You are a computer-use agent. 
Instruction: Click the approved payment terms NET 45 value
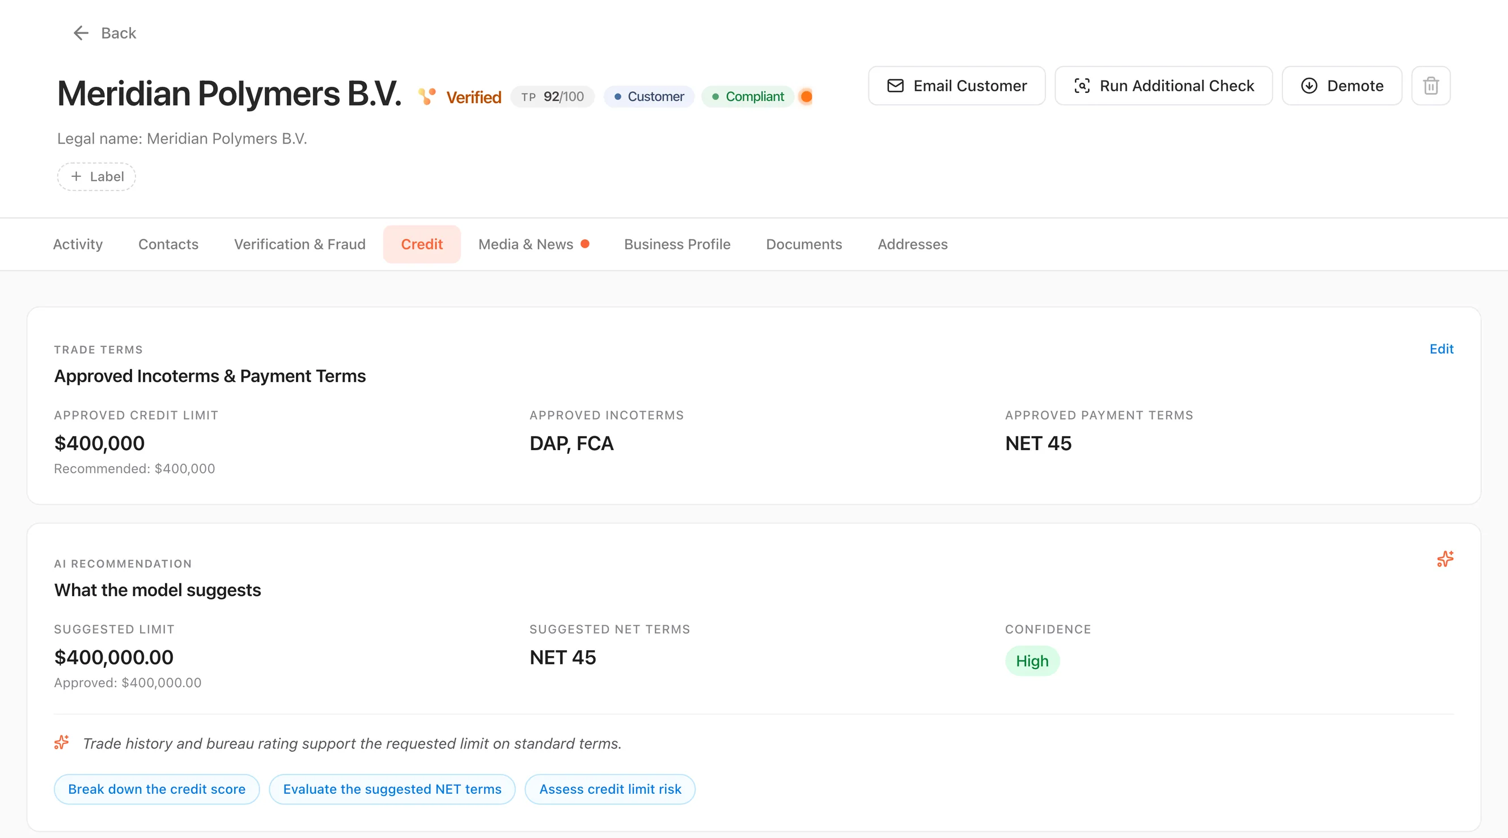click(x=1038, y=443)
